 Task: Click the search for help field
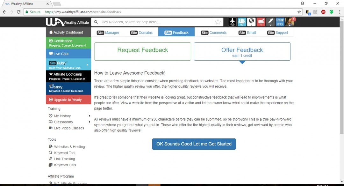click(157, 22)
